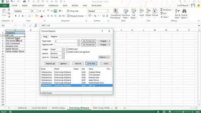The image size is (201, 113).
Task: Collapse the dialog with the Options << button
Action: pyautogui.click(x=104, y=57)
